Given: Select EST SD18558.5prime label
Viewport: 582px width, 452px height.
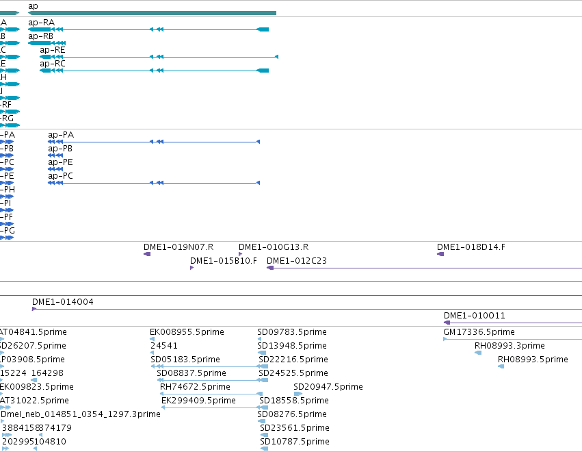Looking at the screenshot, I should click(x=294, y=401).
